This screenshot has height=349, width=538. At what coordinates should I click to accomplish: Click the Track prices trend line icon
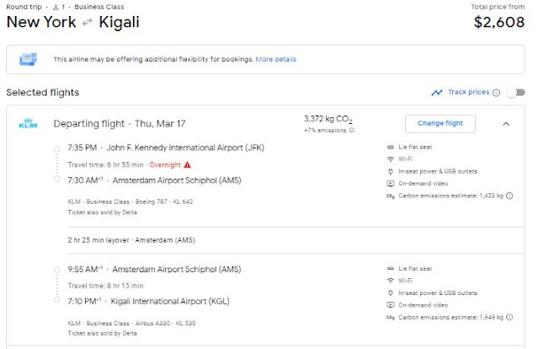437,93
